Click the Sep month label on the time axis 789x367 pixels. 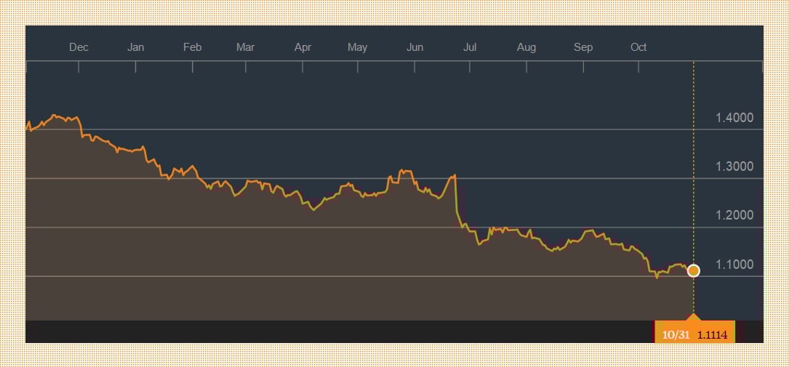click(x=583, y=47)
